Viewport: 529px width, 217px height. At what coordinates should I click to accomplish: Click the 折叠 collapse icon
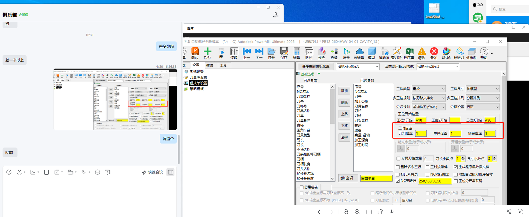pyautogui.click(x=334, y=53)
